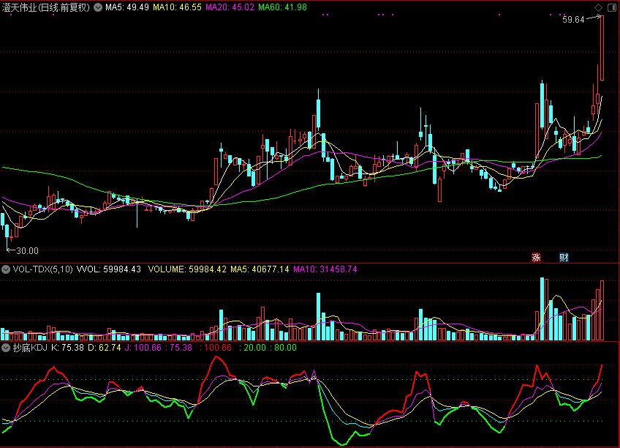The image size is (620, 448).
Task: Click the K: 75.38 value
Action: tap(67, 348)
